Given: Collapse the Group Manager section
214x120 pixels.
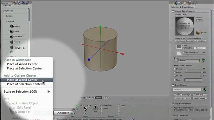Looking at the screenshot, I should [x=173, y=85].
